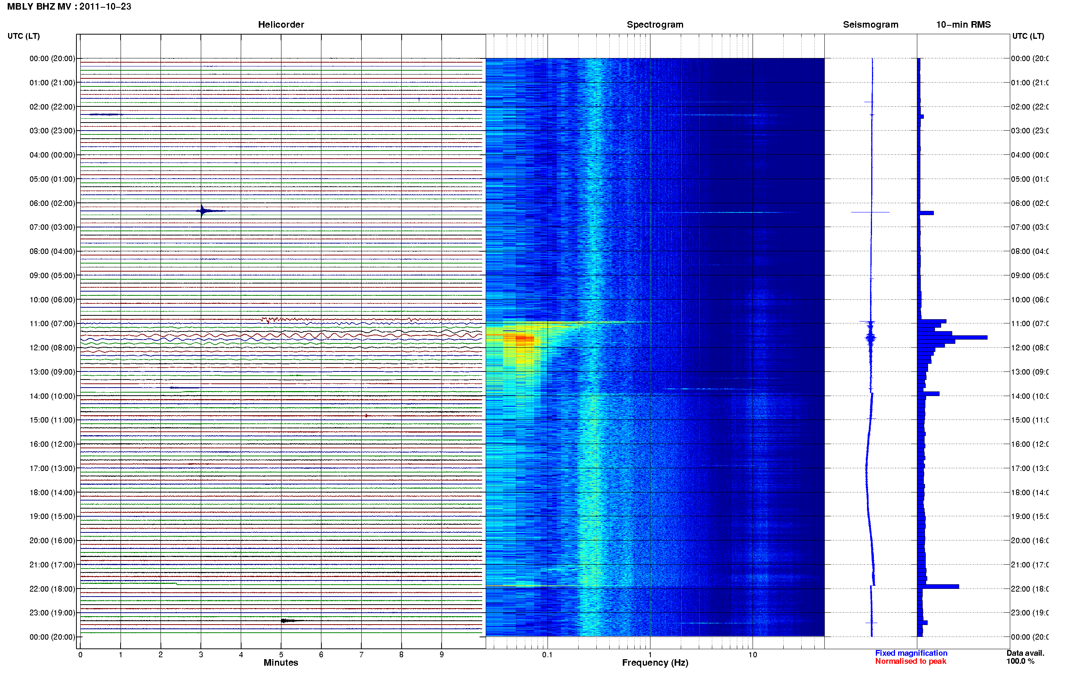
Task: Select left-axis time label "17:00 (13:00)"
Action: (x=52, y=468)
